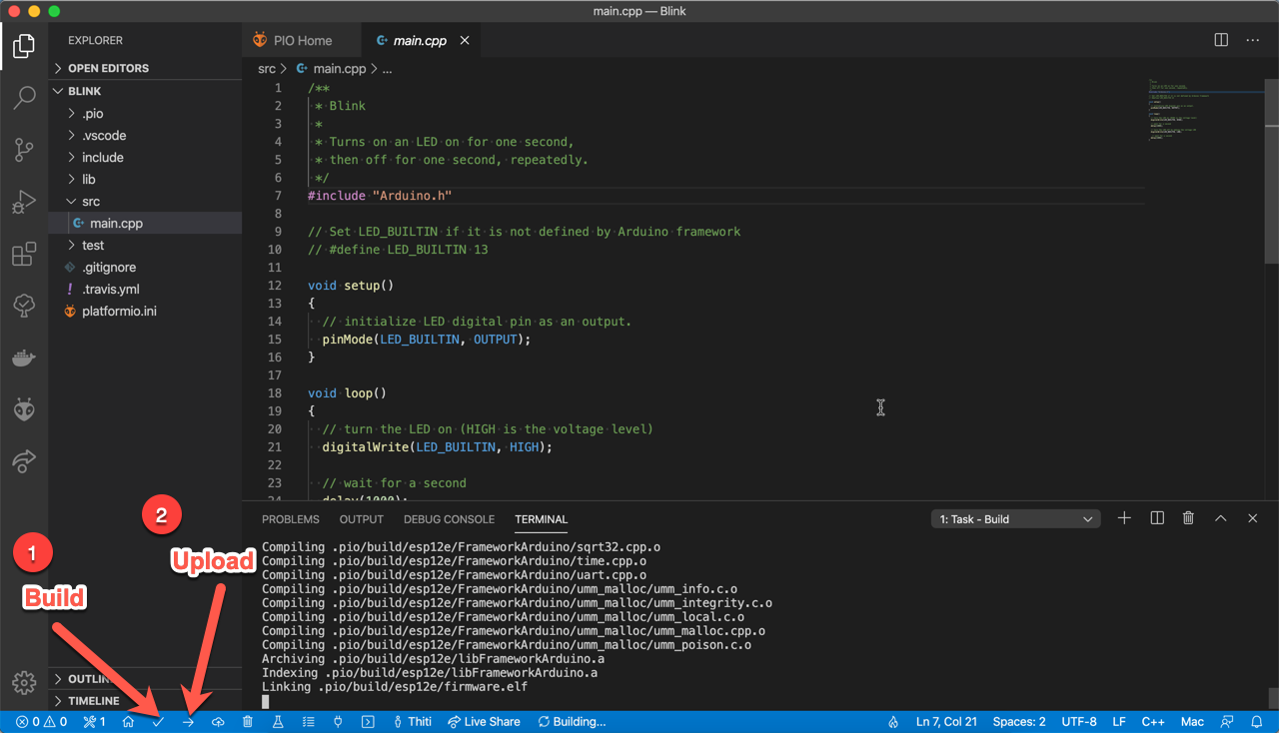Switch to the PROBLEMS panel tab
This screenshot has height=733, width=1279.
tap(291, 519)
